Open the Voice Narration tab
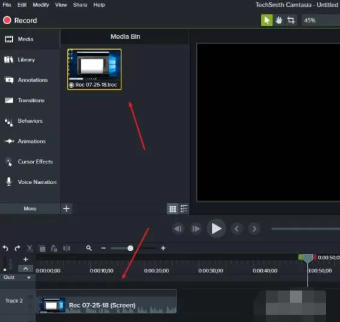The image size is (340, 322). tap(30, 182)
